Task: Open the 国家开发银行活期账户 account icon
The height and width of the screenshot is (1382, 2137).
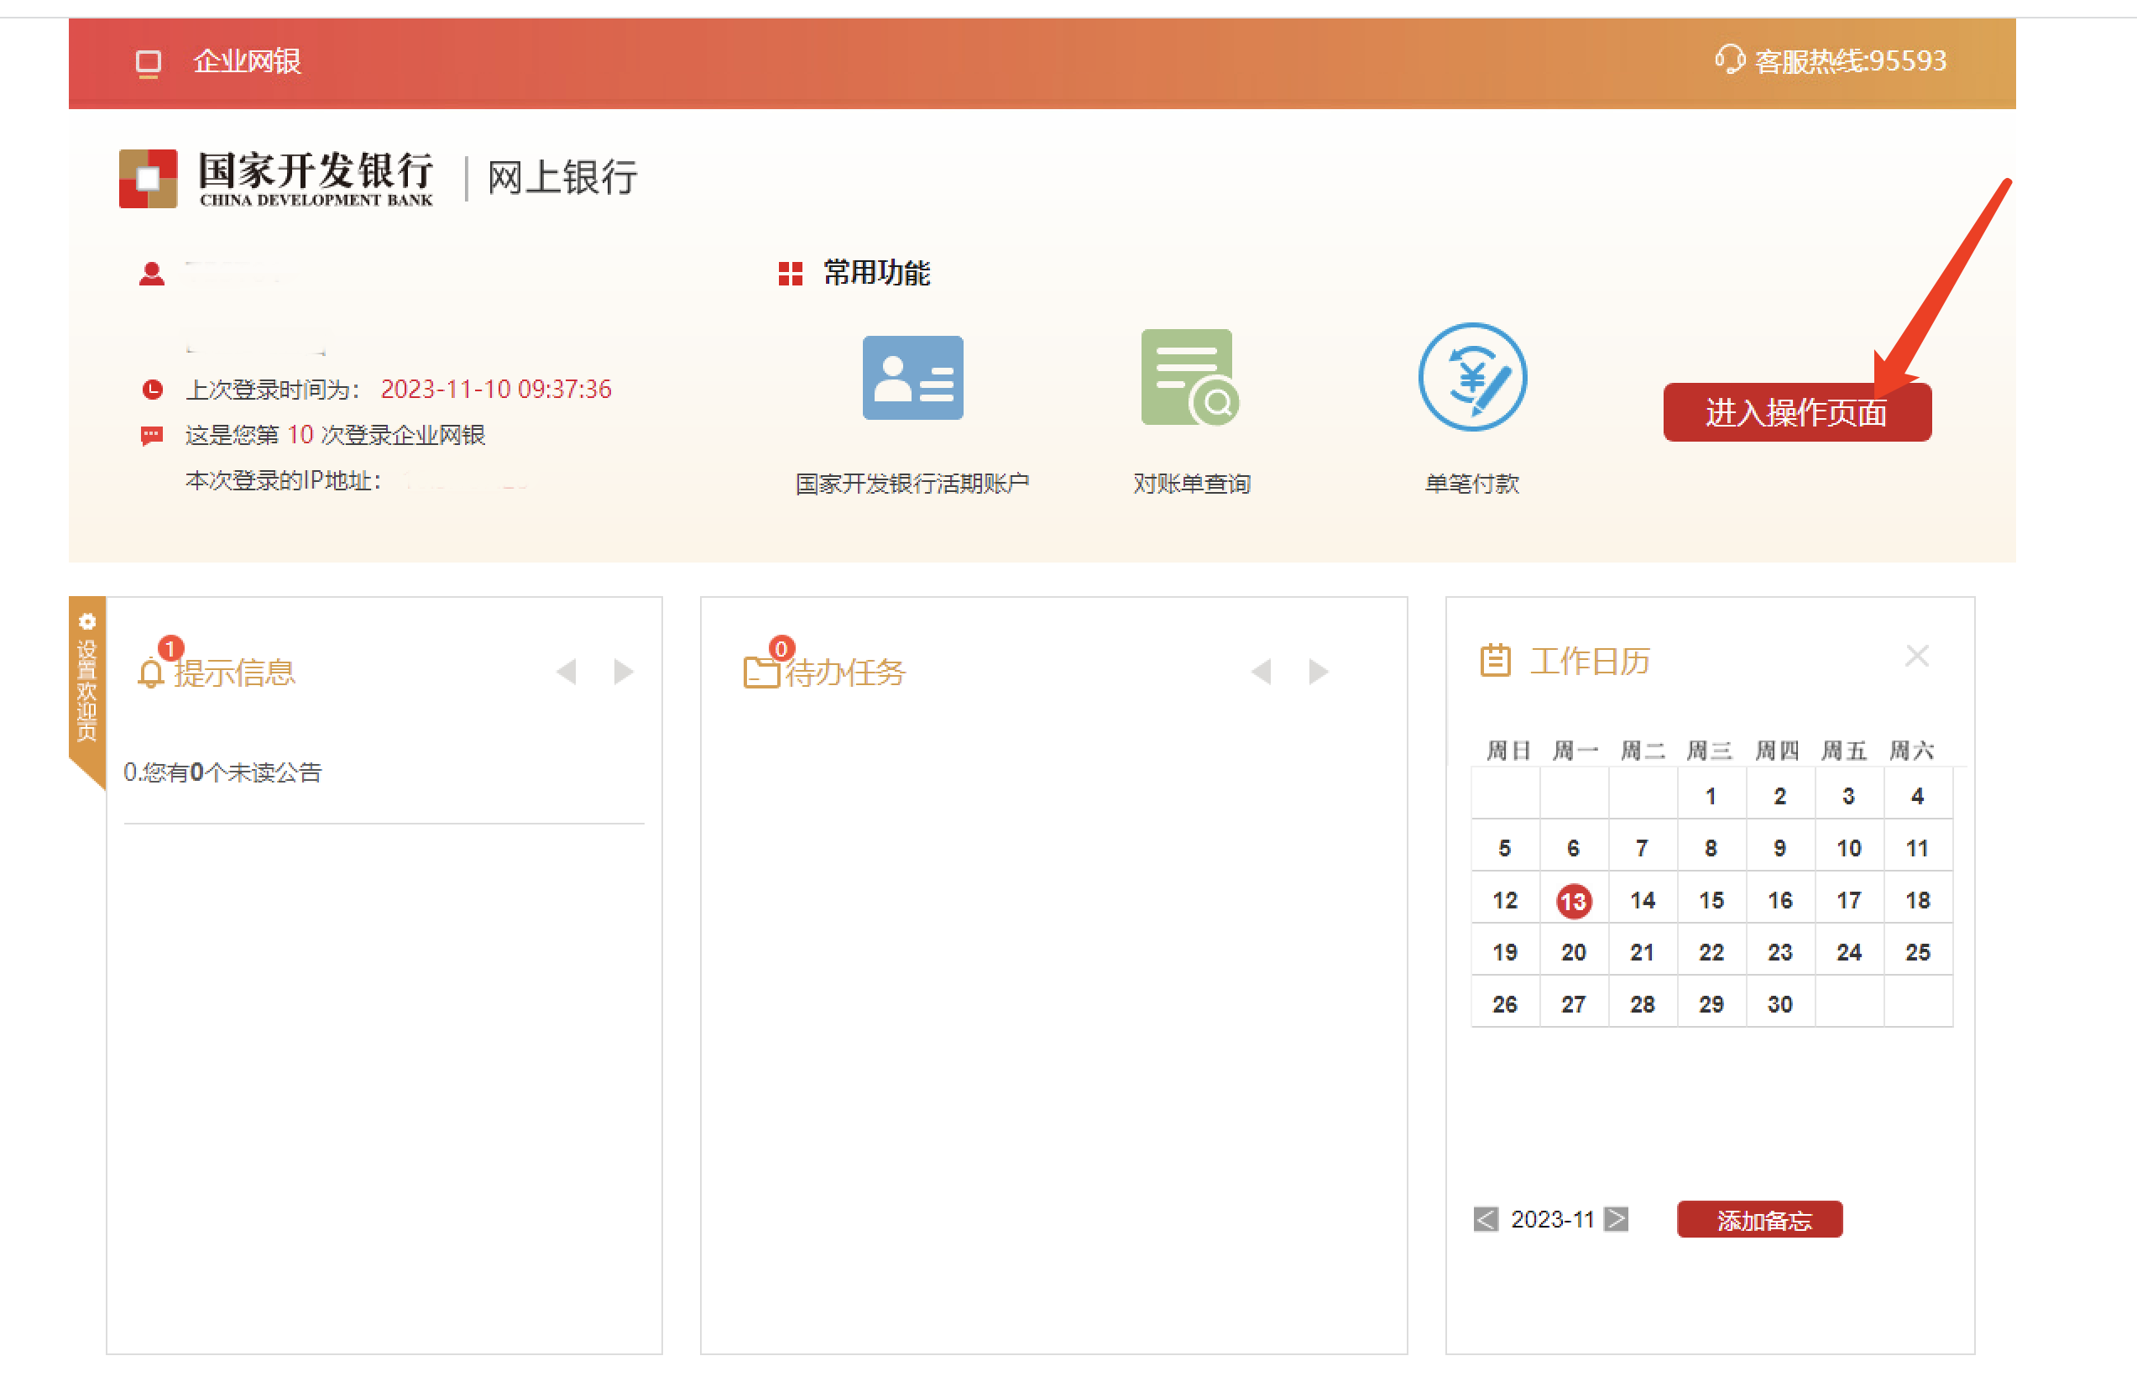Action: (912, 378)
